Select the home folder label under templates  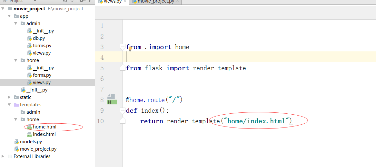click(x=33, y=119)
